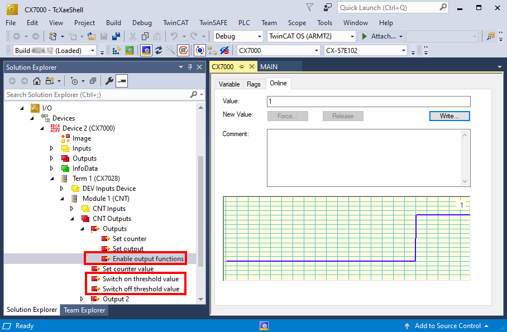Click the Save All toolbar icon
The image size is (507, 332).
pyautogui.click(x=116, y=36)
